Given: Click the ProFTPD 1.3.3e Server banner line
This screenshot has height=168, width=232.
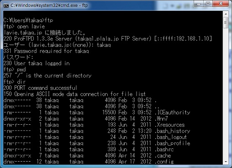Looking at the screenshot, I should click(107, 39).
